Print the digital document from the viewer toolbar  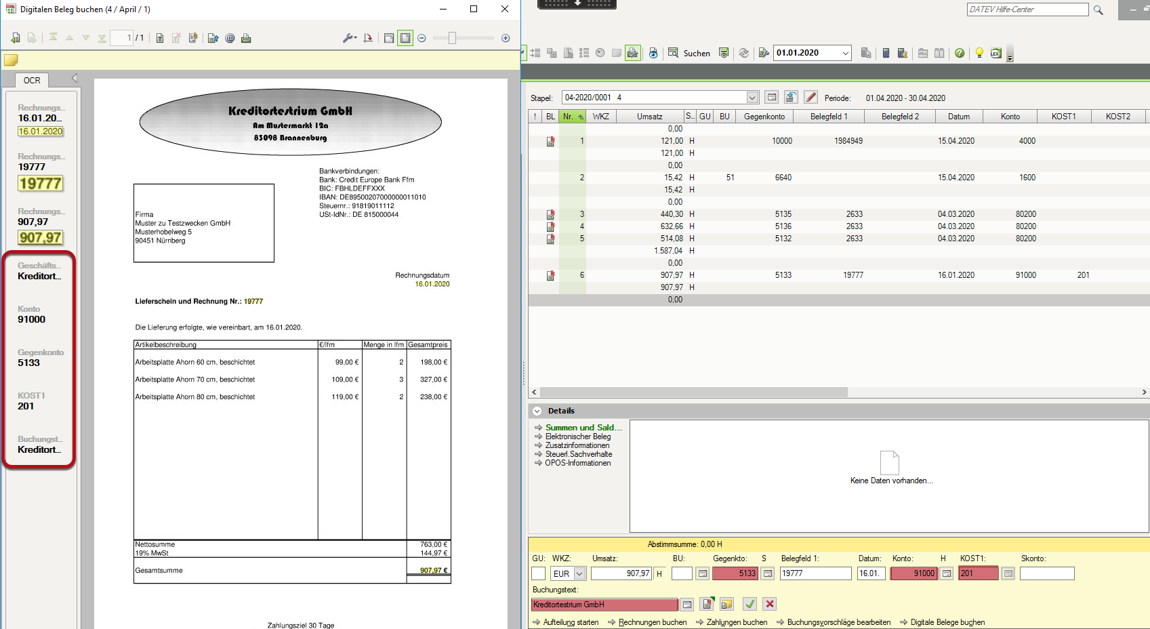[246, 39]
